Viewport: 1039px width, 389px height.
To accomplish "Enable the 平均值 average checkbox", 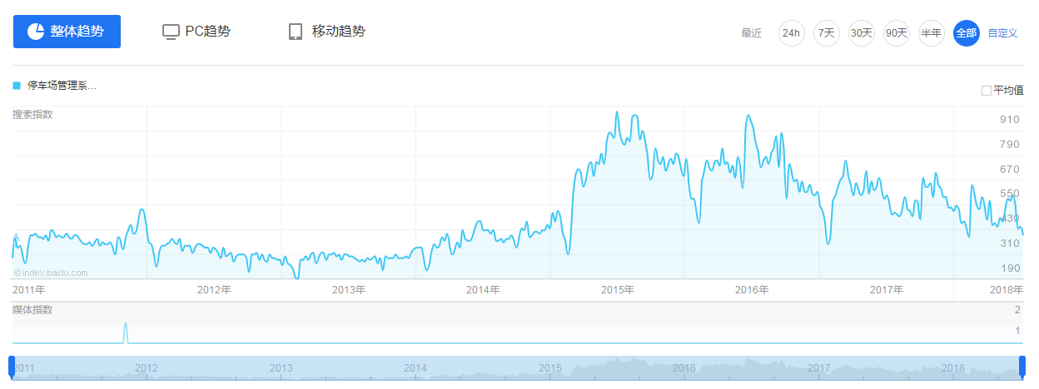I will (x=987, y=90).
